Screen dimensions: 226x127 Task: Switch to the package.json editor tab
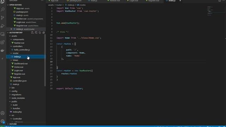pyautogui.click(x=76, y=1)
